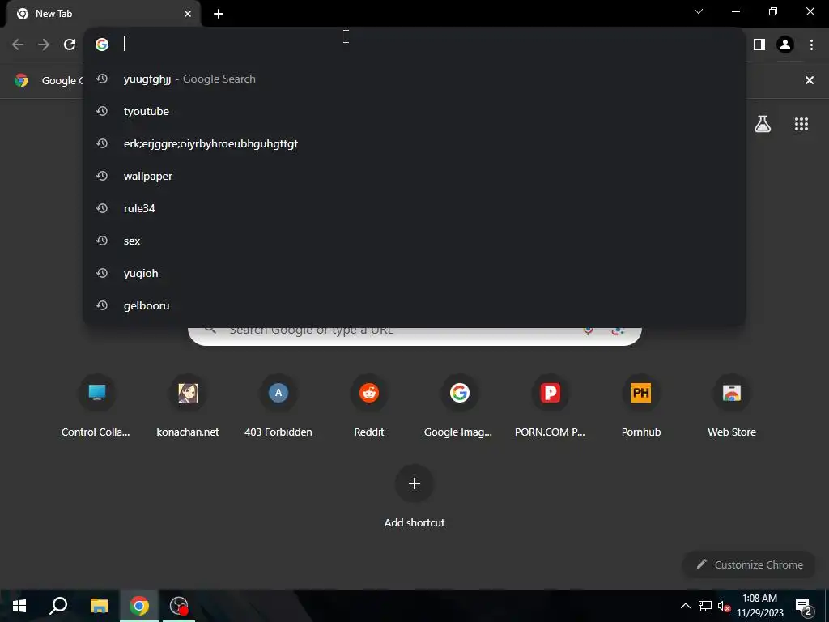Select the yuugfghjj Google Search suggestion

[x=414, y=79]
